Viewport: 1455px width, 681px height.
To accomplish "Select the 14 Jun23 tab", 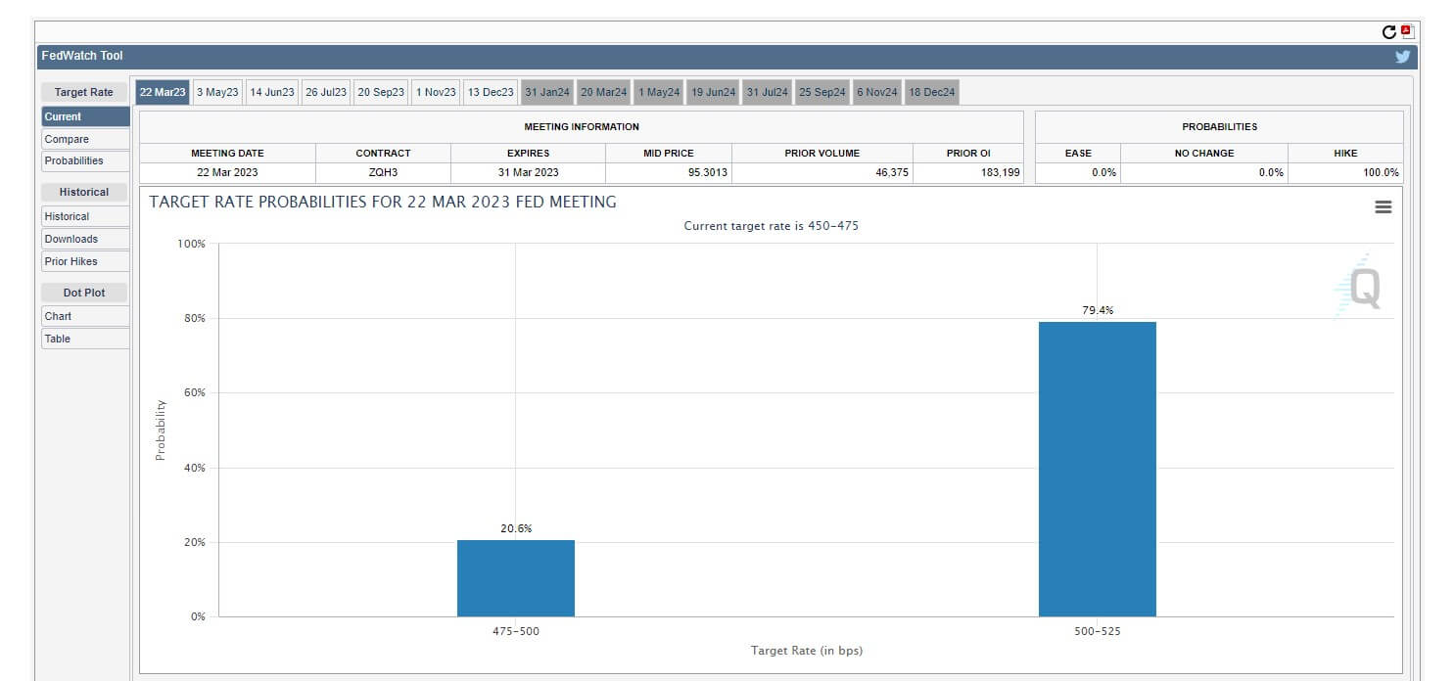I will point(271,91).
